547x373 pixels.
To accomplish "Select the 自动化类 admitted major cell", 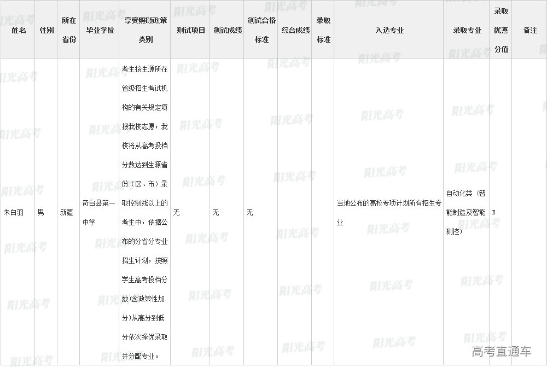I will [465, 212].
